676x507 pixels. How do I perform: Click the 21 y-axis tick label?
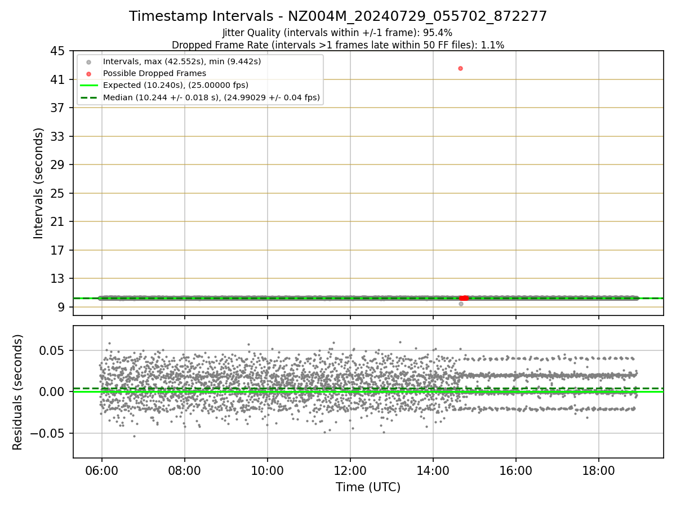click(58, 222)
